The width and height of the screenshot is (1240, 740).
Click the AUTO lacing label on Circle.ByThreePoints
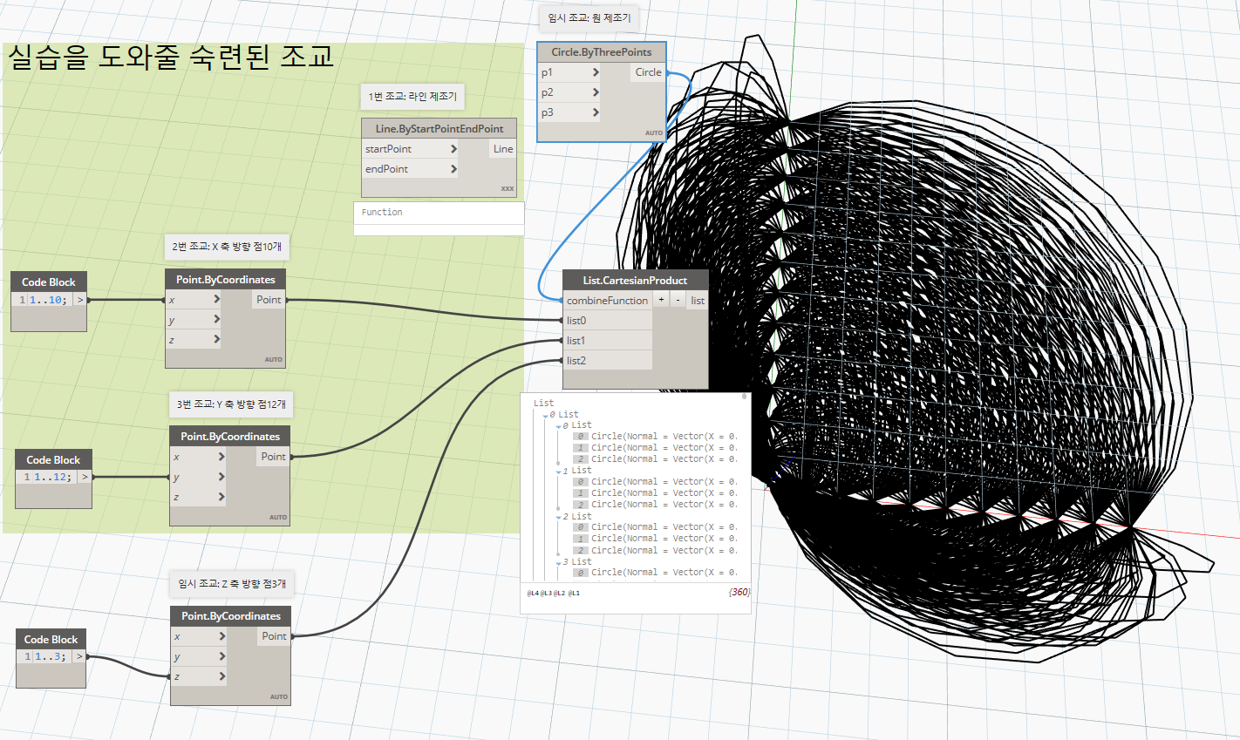654,133
